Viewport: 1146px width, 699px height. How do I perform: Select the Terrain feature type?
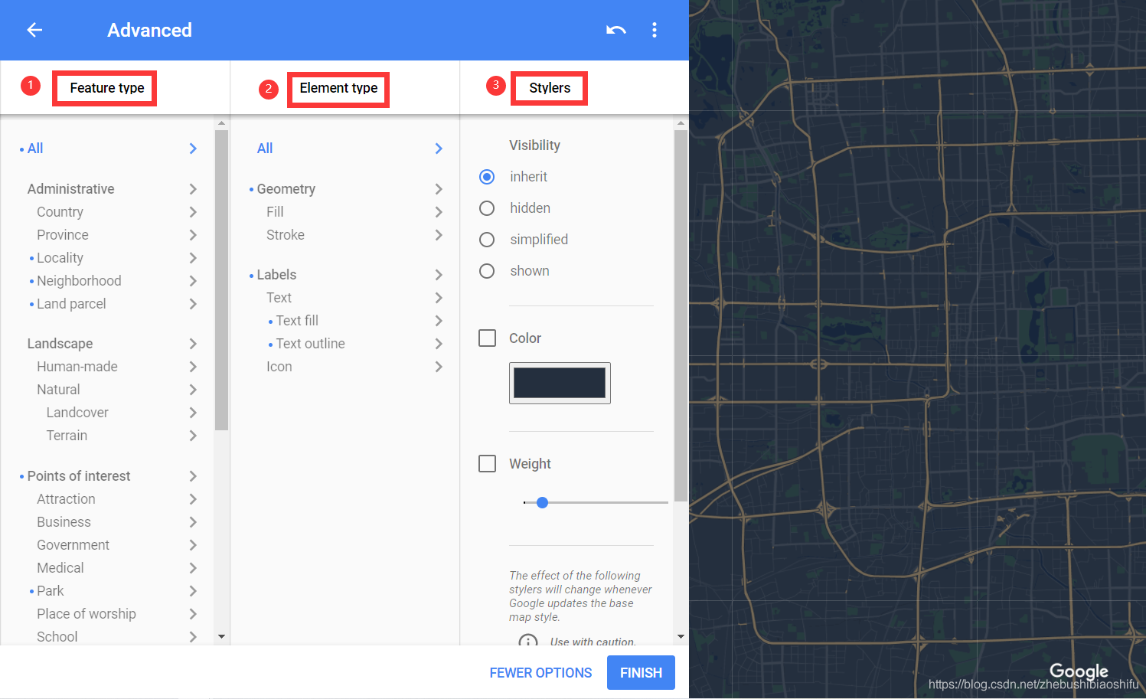tap(67, 436)
